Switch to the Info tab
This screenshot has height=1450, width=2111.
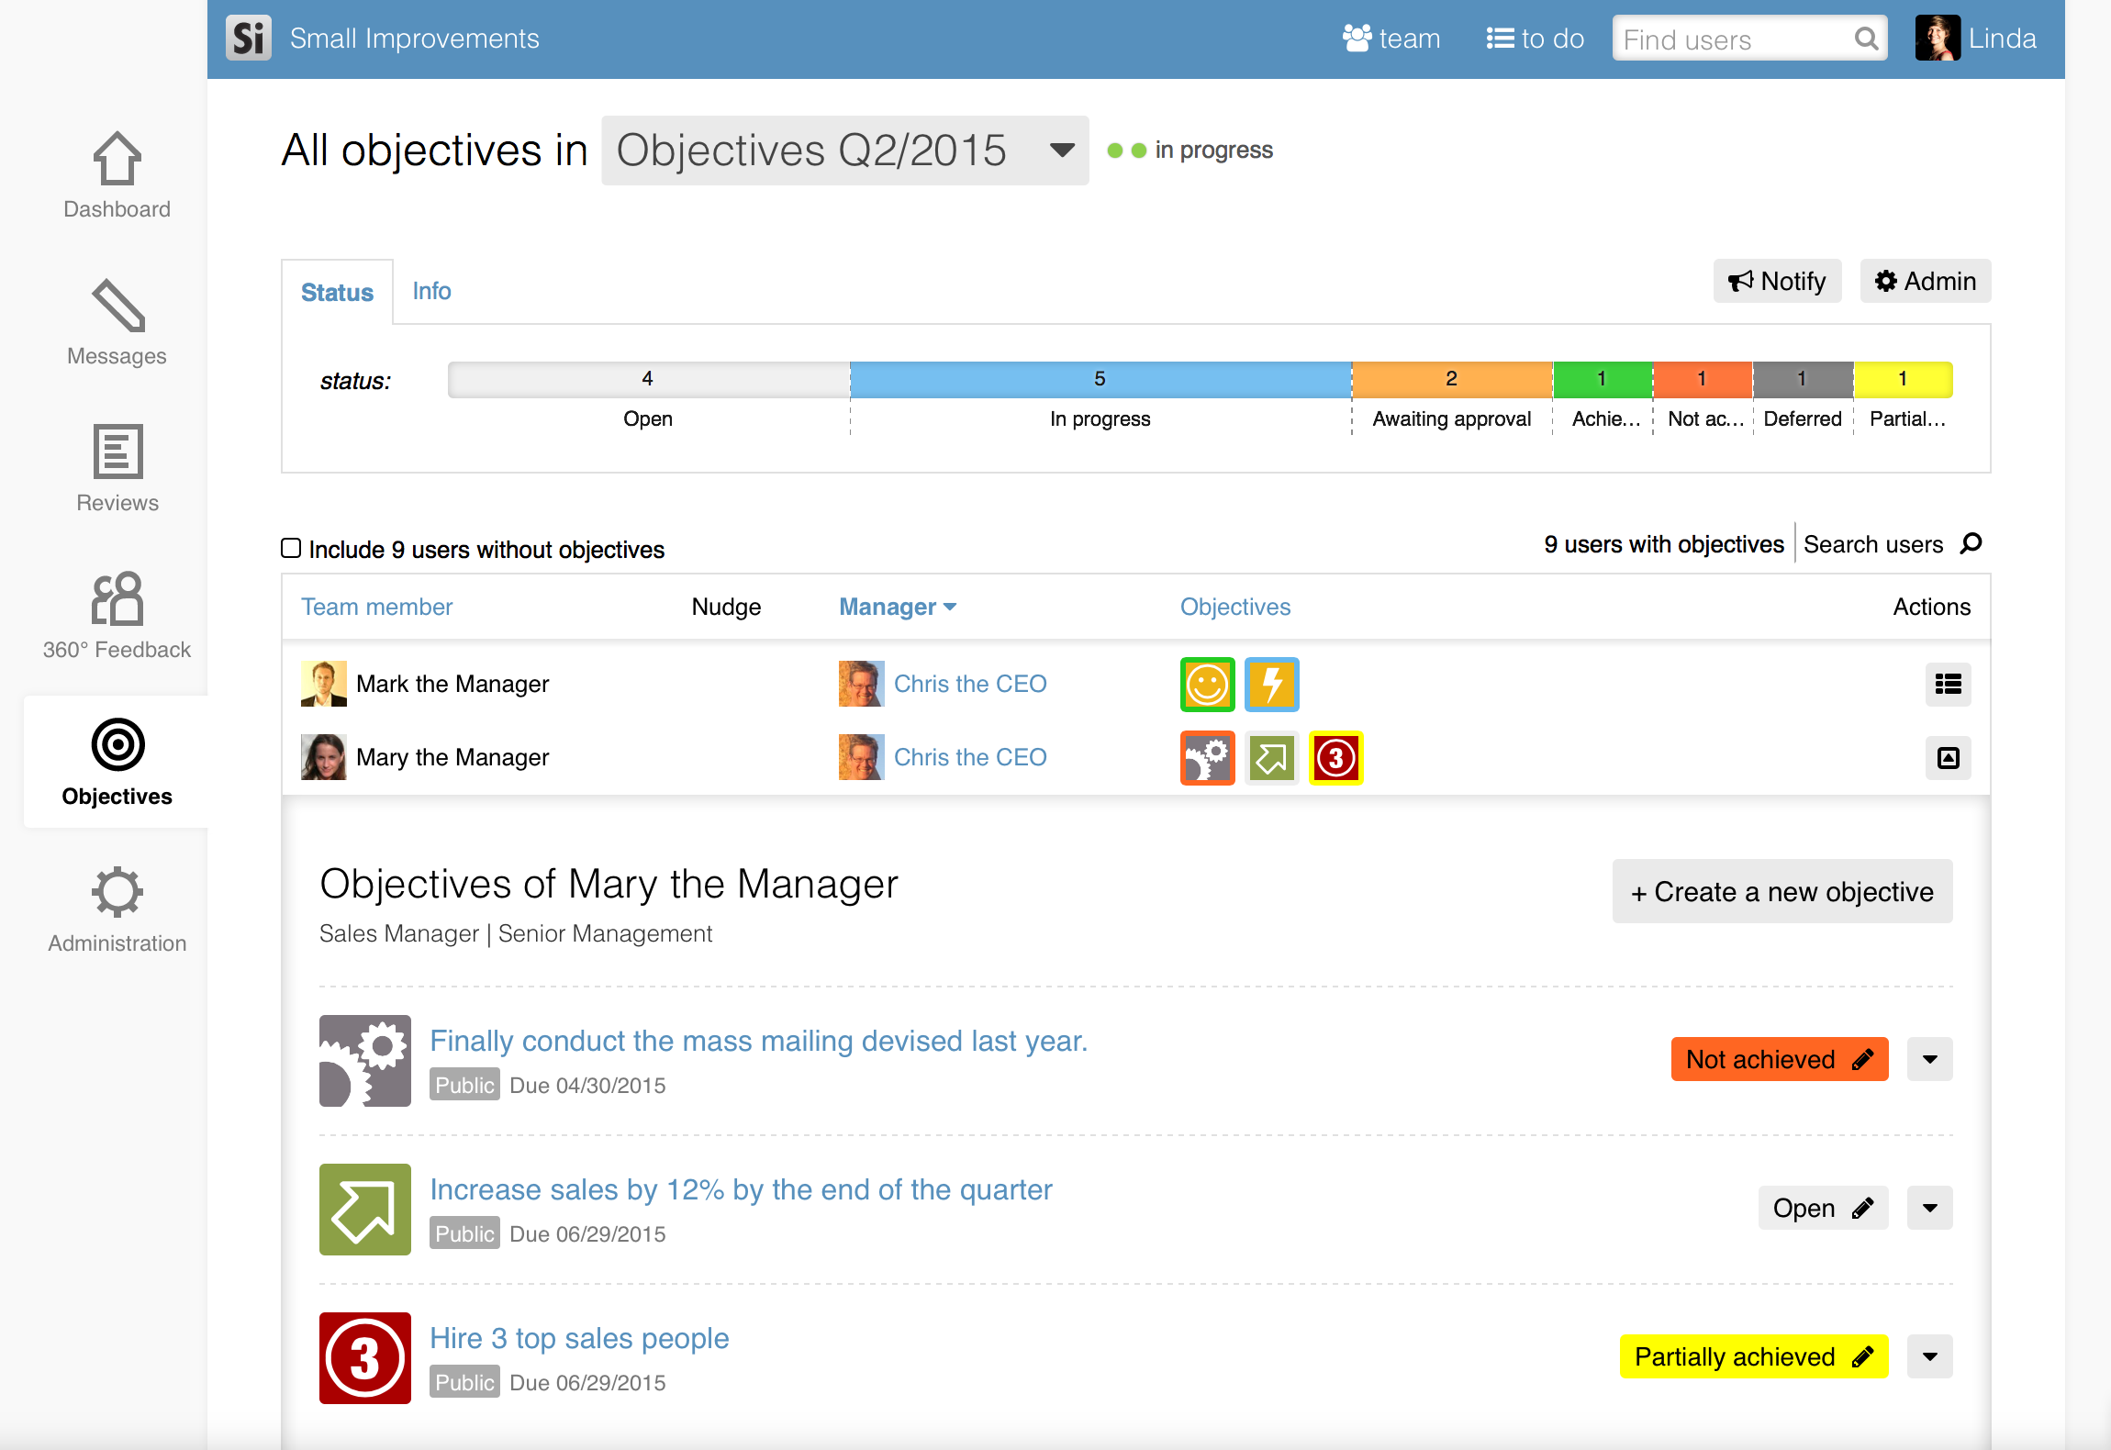(431, 291)
